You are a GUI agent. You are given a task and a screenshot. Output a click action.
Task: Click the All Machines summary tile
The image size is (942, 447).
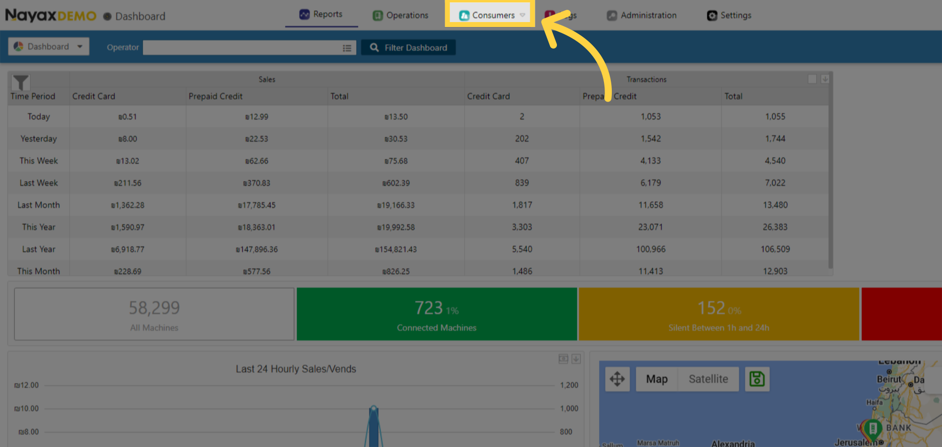tap(154, 314)
